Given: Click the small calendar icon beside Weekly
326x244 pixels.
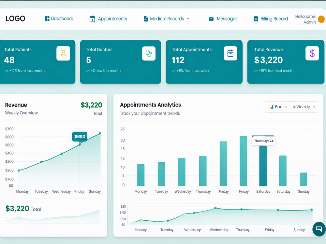Looking at the screenshot, I should [294, 107].
